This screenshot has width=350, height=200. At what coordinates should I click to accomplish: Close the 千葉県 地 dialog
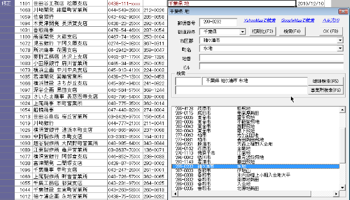coord(343,11)
